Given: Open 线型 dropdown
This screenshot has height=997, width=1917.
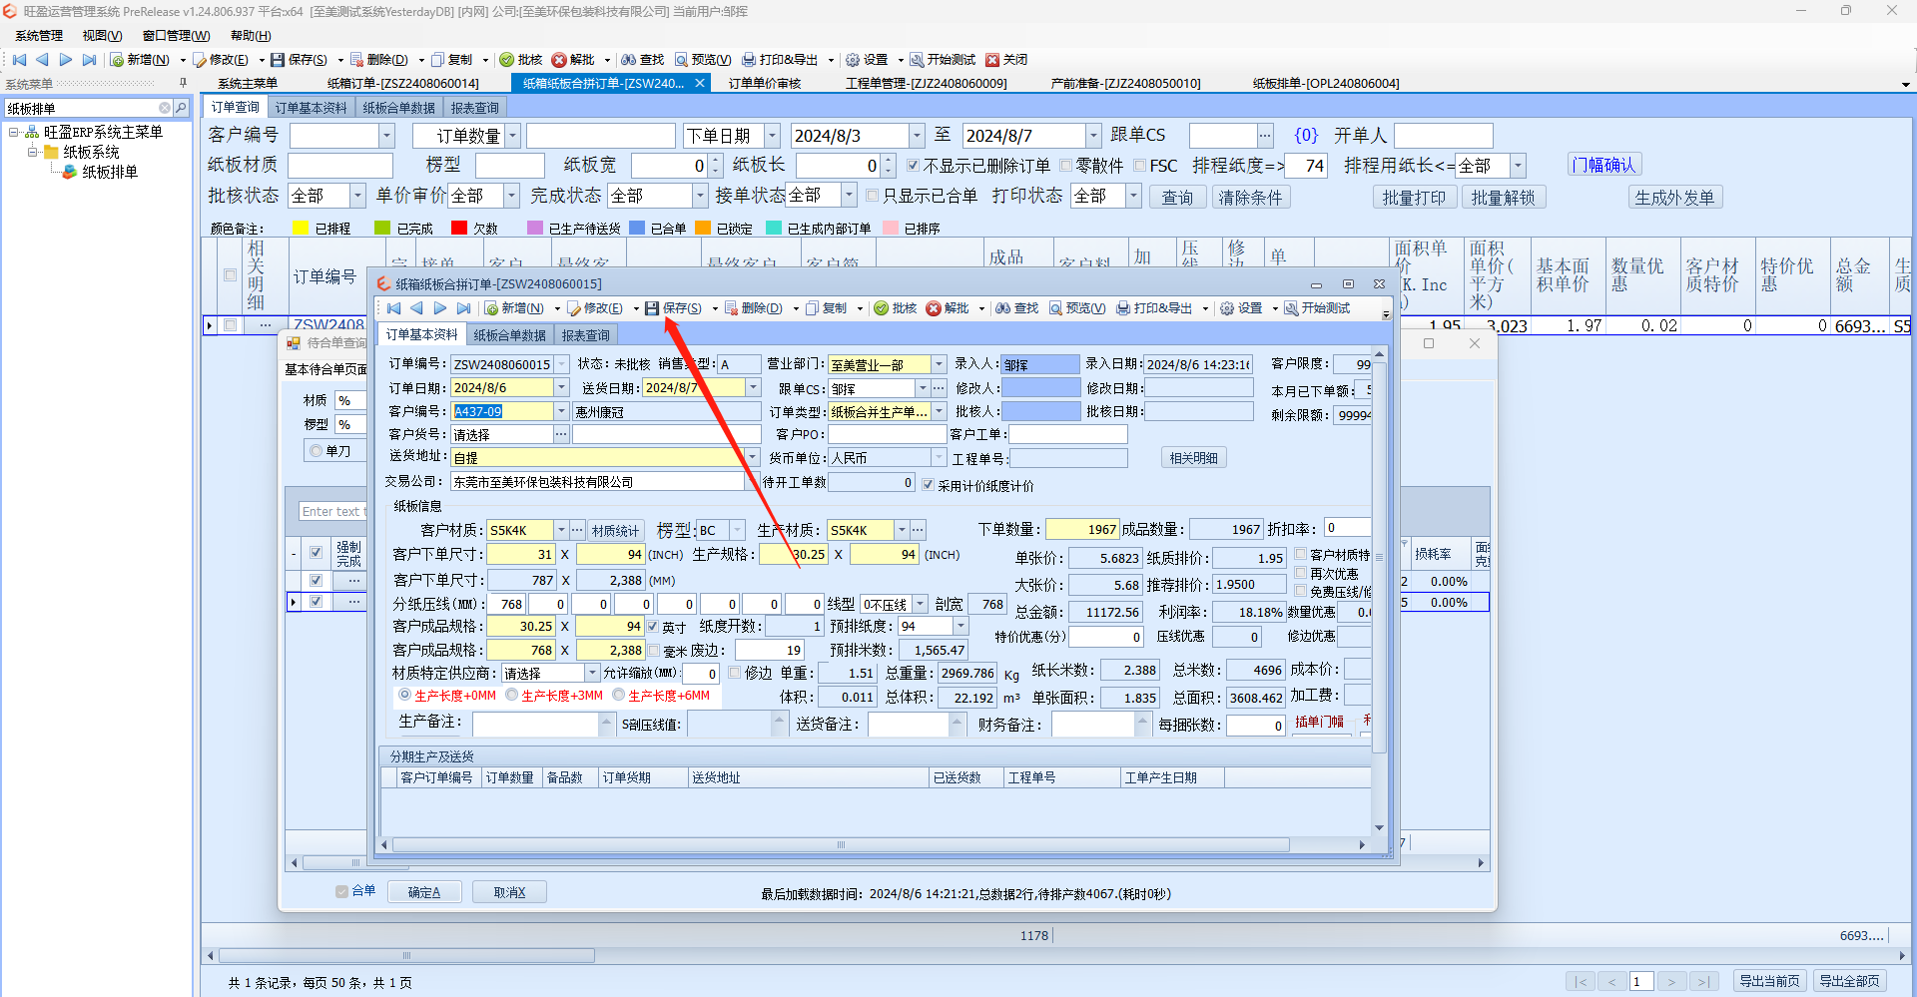Looking at the screenshot, I should click(x=921, y=604).
